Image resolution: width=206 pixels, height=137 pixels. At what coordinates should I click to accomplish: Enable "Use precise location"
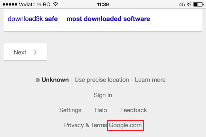tap(102, 80)
